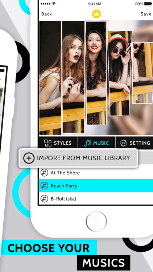Viewport: 153px width, 272px height.
Task: Tap the red-lipstick woman center strip
Action: 96,73
